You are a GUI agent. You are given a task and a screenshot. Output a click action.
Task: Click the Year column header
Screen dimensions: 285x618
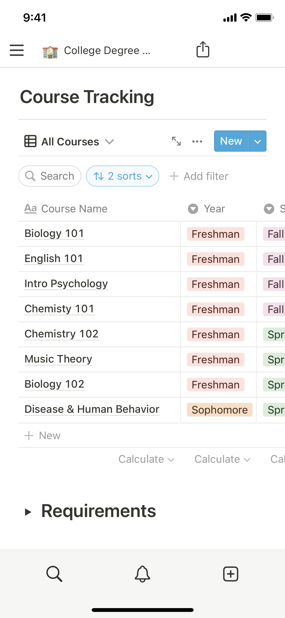(214, 209)
